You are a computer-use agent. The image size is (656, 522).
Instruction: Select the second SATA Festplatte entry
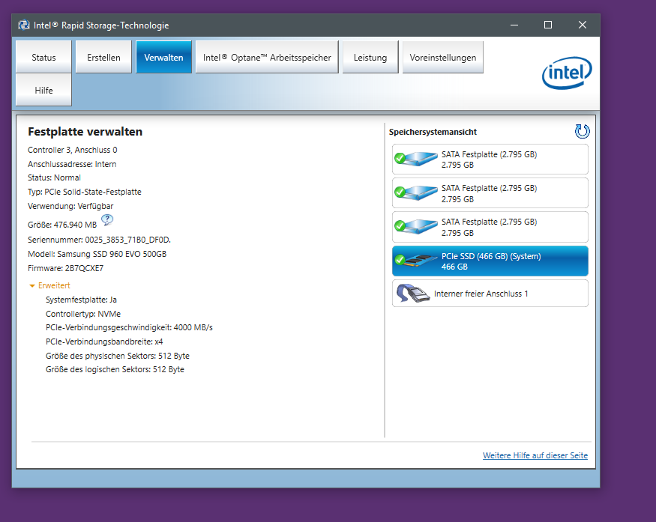[490, 193]
